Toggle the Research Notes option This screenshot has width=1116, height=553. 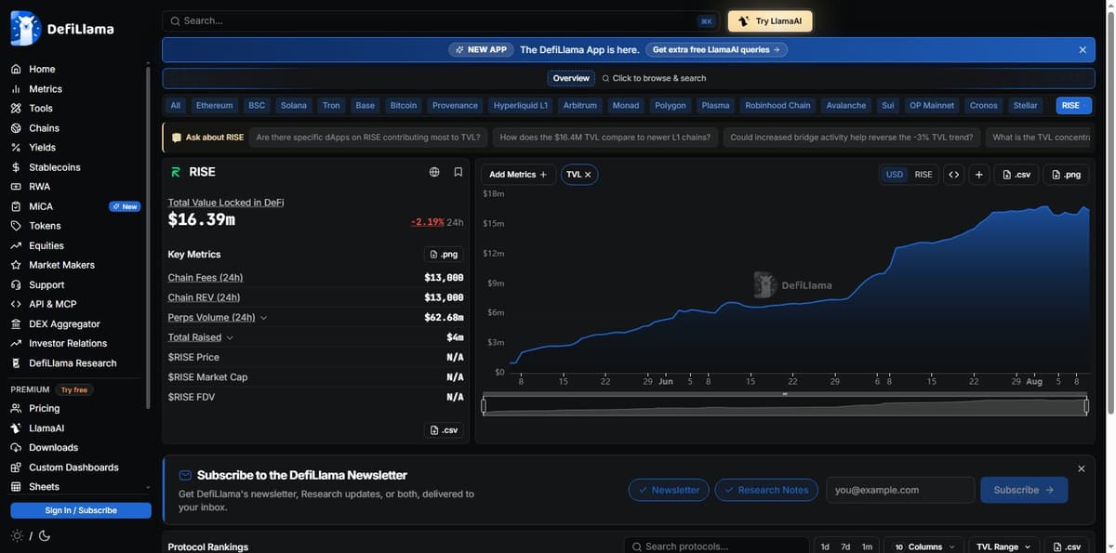click(766, 490)
